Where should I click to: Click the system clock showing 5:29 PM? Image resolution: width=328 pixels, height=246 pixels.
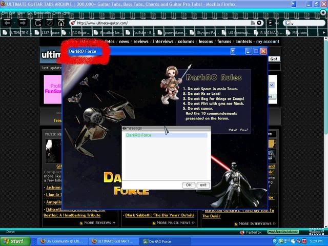click(316, 241)
